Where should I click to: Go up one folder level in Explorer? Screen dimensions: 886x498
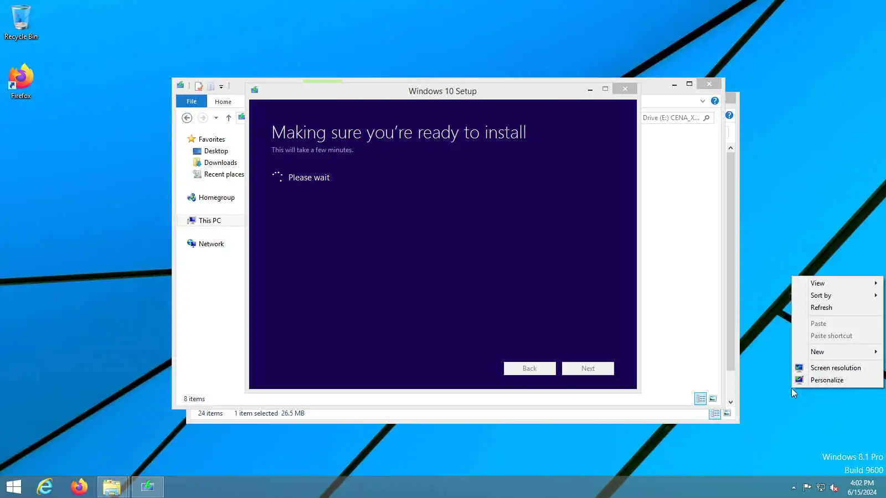(228, 118)
